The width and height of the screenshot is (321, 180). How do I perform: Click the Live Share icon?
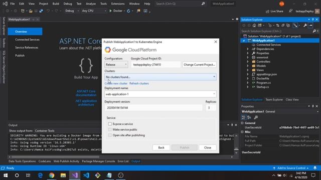click(x=267, y=11)
